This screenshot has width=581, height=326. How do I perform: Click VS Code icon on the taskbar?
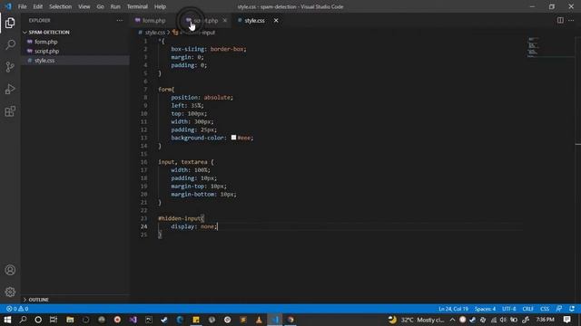point(275,320)
